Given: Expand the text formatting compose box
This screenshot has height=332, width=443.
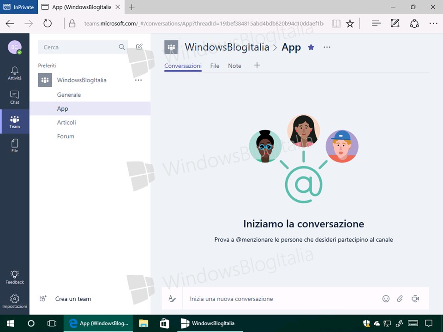Looking at the screenshot, I should click(172, 299).
